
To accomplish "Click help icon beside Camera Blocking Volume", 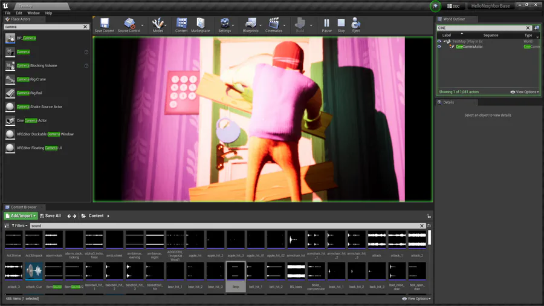I will [x=86, y=65].
